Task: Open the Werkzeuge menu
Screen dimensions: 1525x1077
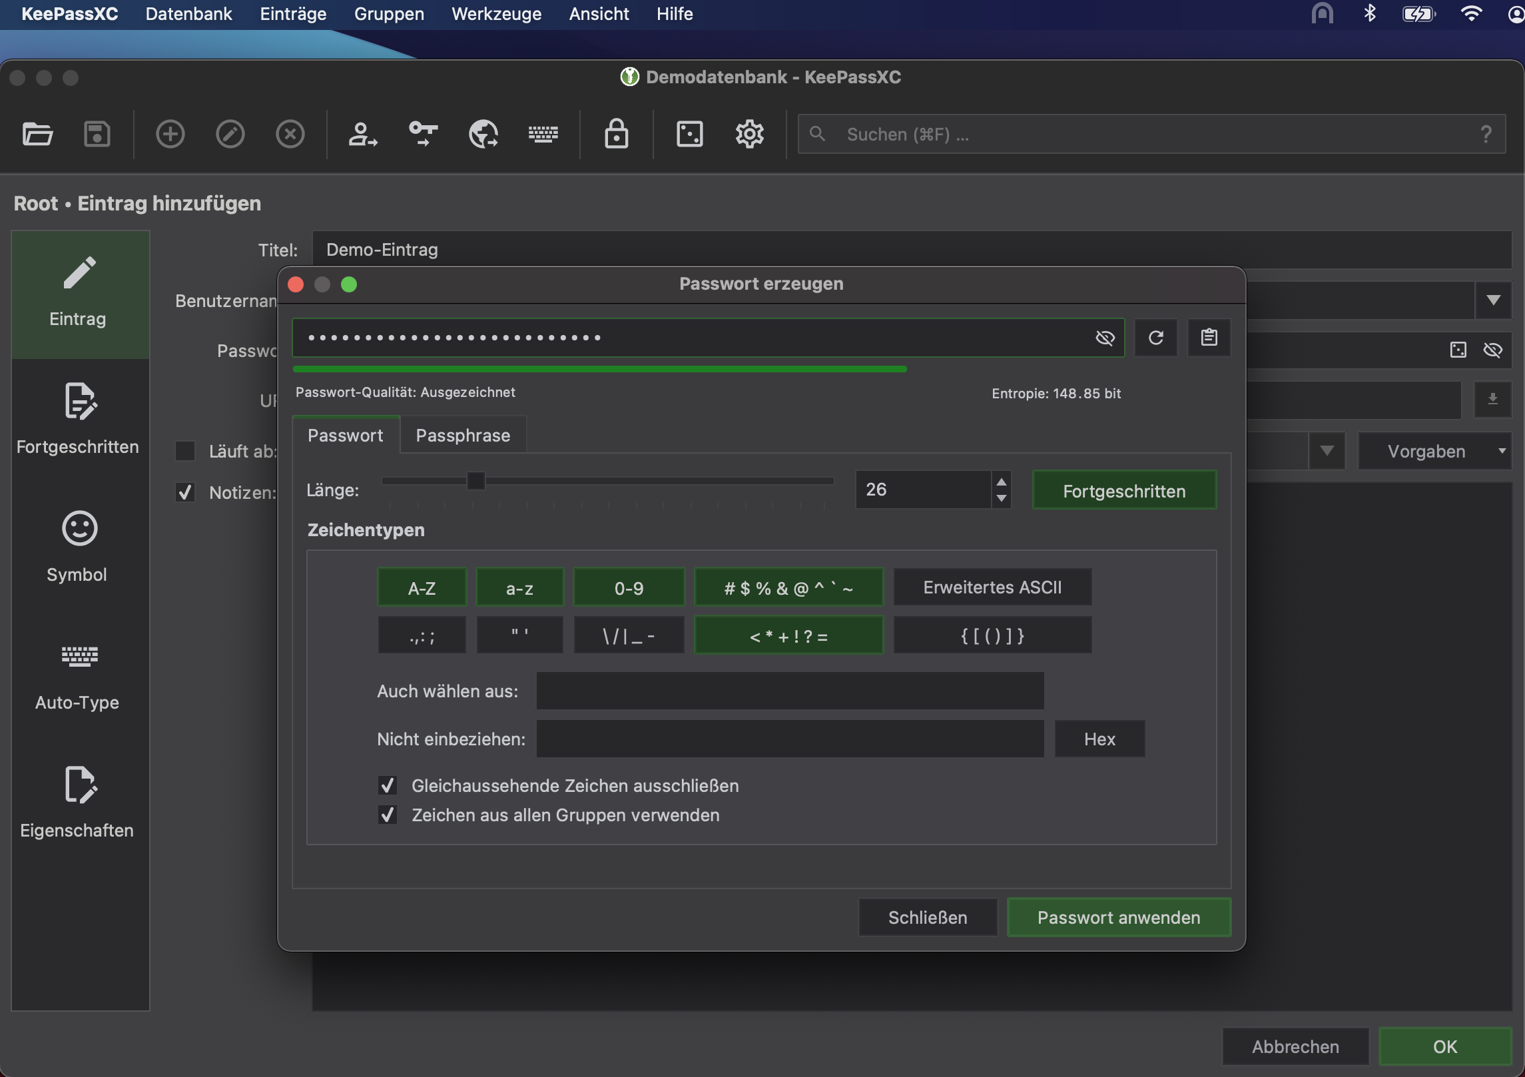Action: (496, 14)
